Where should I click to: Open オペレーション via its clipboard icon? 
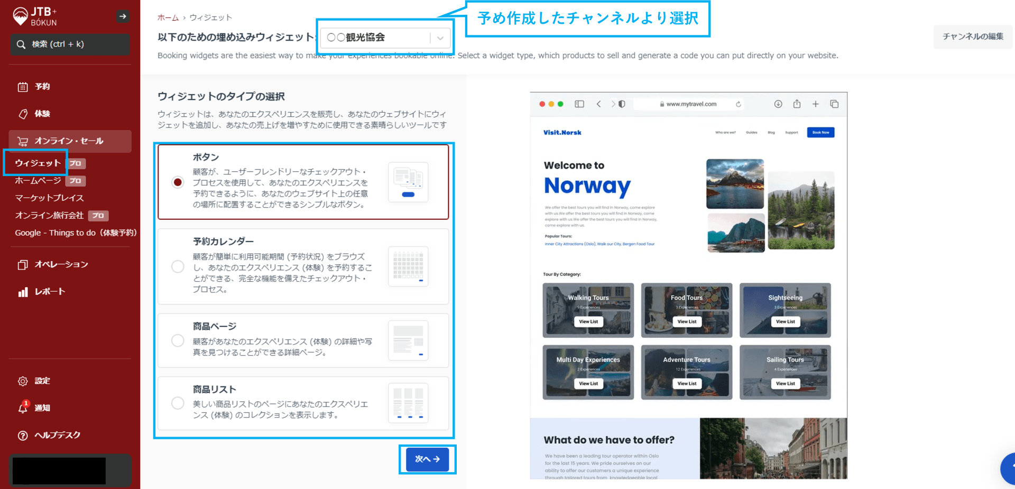pyautogui.click(x=23, y=264)
